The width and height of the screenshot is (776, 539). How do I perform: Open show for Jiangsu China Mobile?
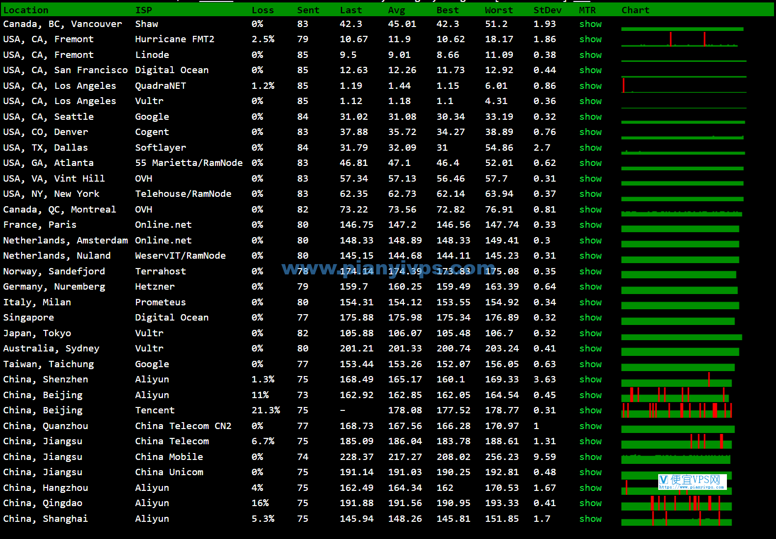pyautogui.click(x=590, y=457)
